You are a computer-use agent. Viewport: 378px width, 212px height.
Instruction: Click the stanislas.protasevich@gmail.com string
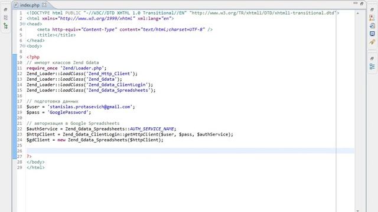point(90,107)
